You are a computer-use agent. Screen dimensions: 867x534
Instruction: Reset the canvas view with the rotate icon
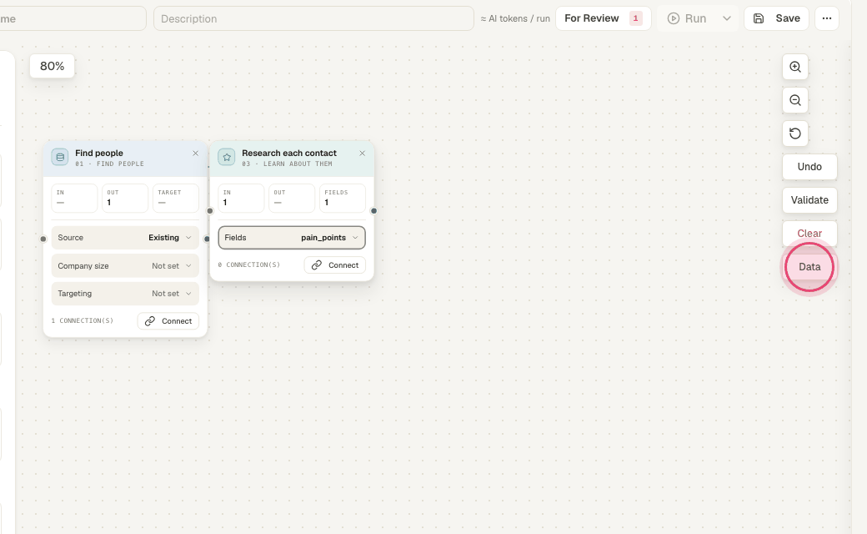tap(795, 133)
